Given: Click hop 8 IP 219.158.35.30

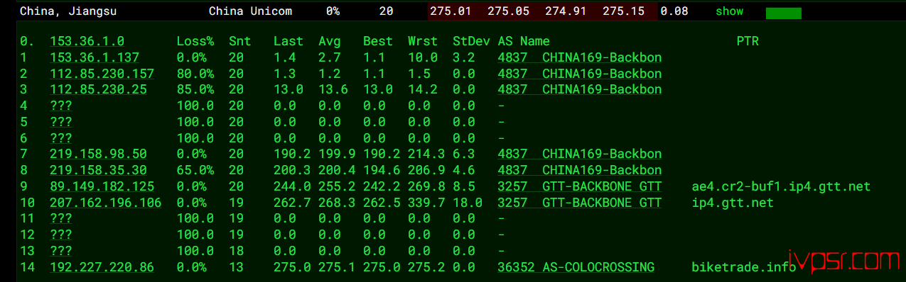Looking at the screenshot, I should coord(98,170).
